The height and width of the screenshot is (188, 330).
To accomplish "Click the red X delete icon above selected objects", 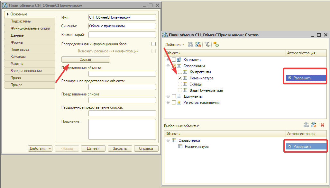I will click(322, 125).
